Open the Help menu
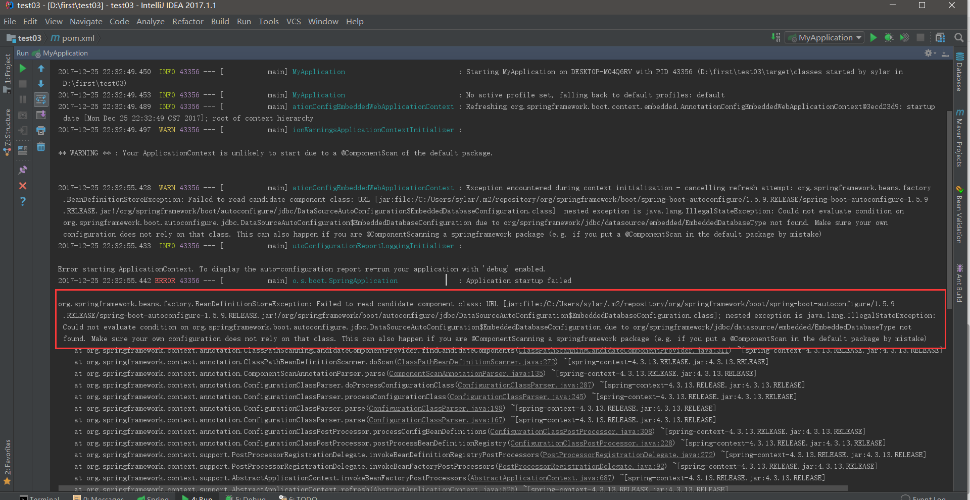Screen dimensions: 970x500 point(355,21)
